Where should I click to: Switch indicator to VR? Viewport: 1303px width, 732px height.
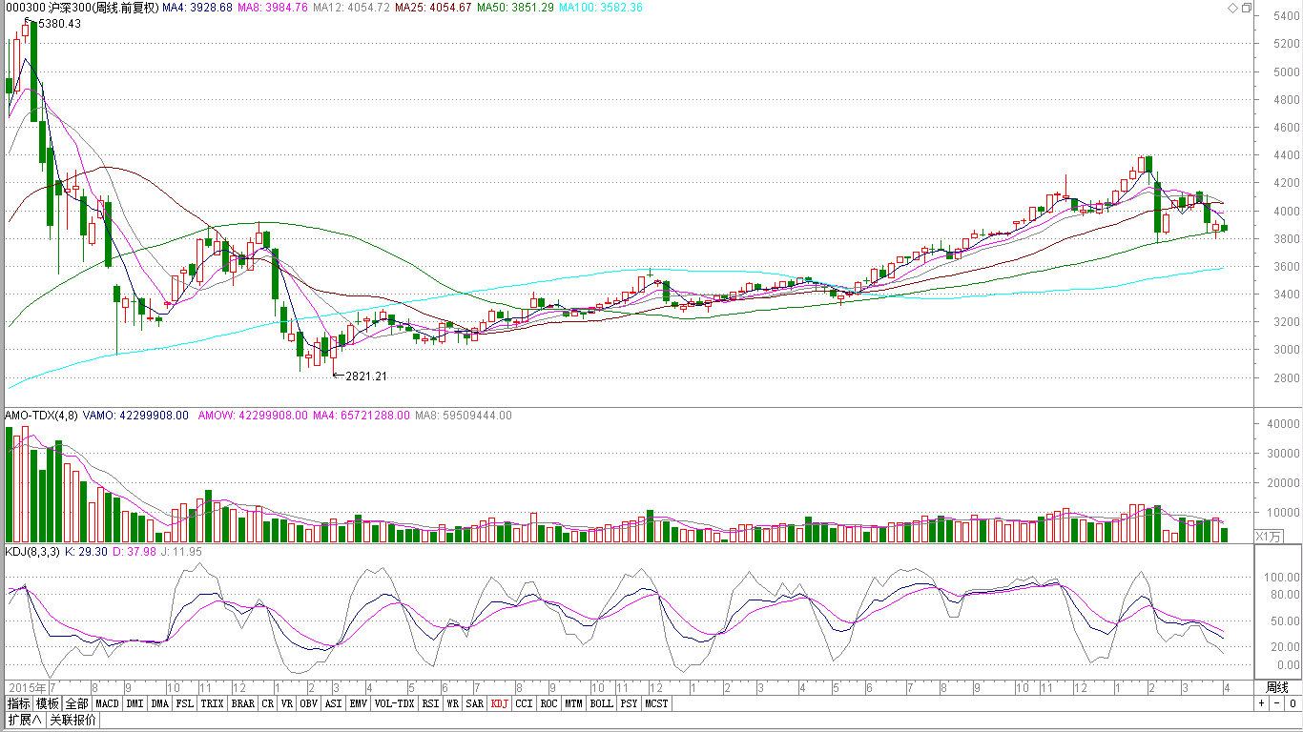coord(286,703)
